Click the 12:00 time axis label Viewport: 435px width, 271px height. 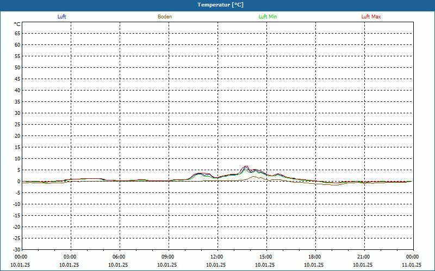coord(217,257)
